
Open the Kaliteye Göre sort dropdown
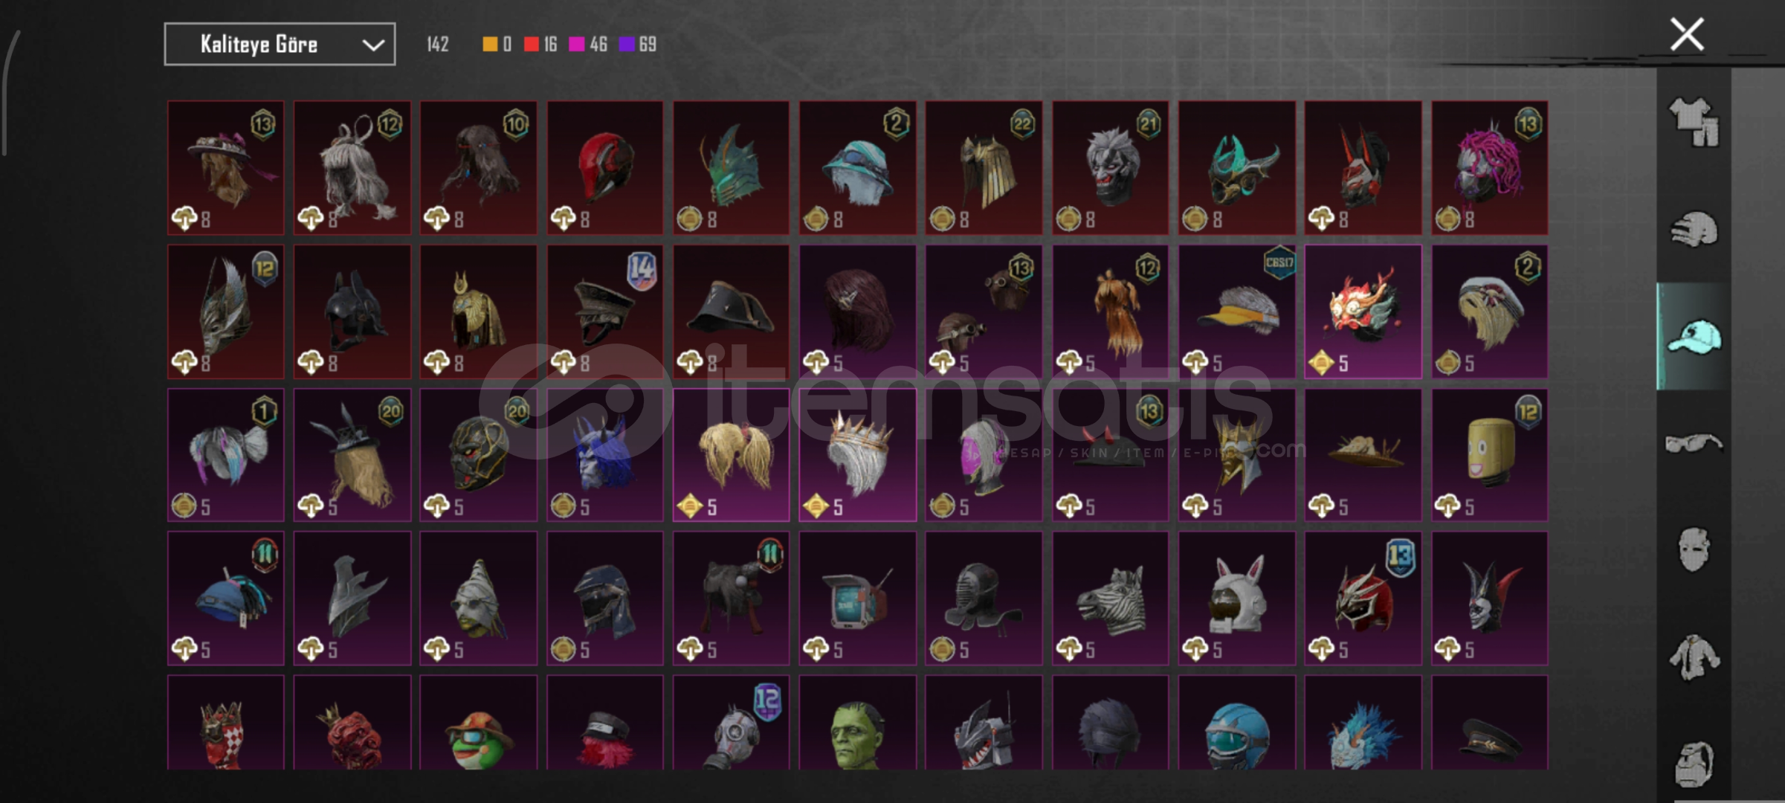pyautogui.click(x=280, y=45)
